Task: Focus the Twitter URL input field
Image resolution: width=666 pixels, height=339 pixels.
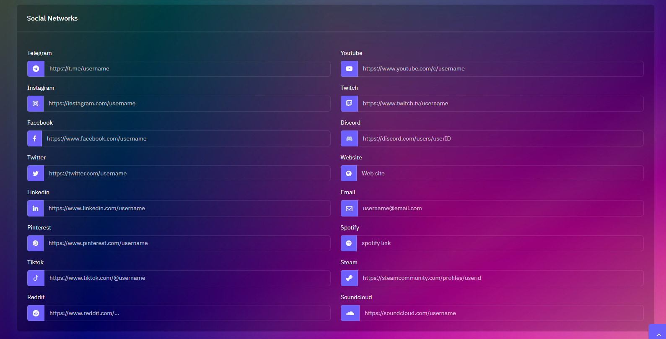Action: [x=187, y=173]
